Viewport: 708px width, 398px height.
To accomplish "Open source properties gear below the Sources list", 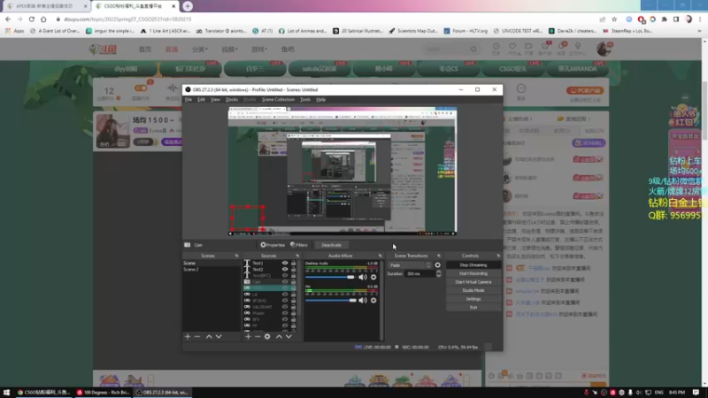I will click(x=267, y=337).
